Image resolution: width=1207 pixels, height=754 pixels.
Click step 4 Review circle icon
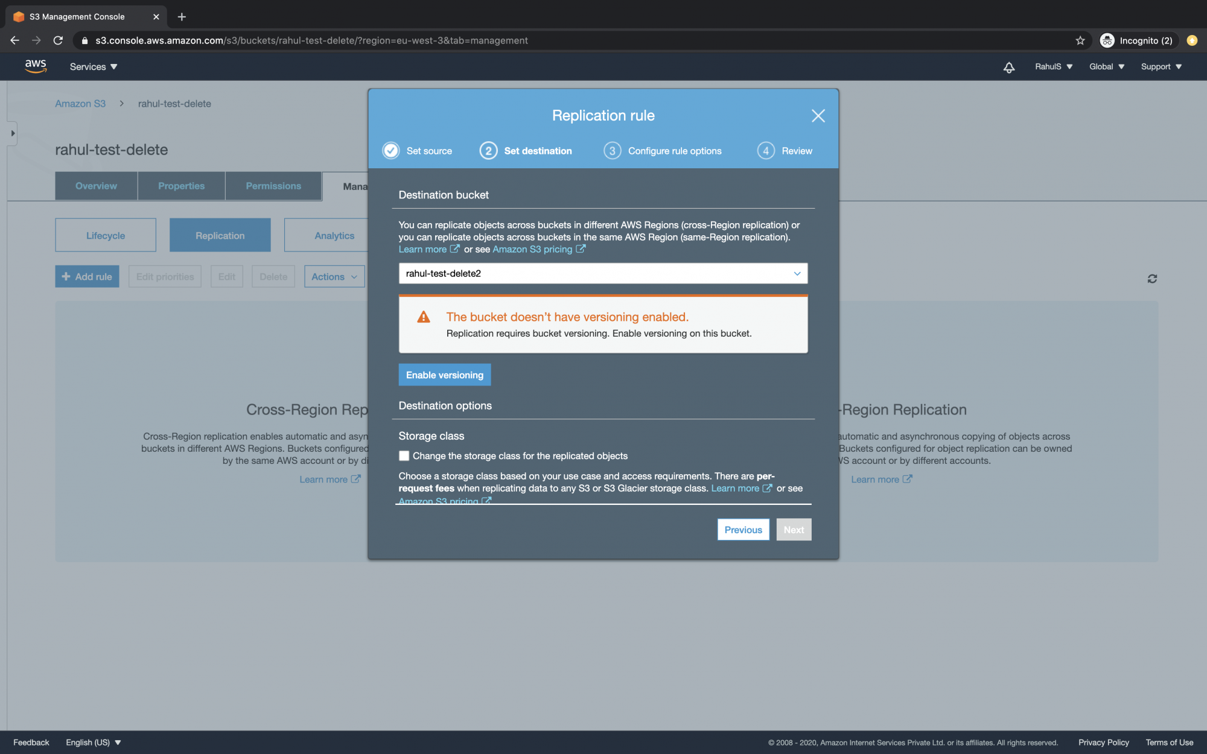click(x=766, y=151)
